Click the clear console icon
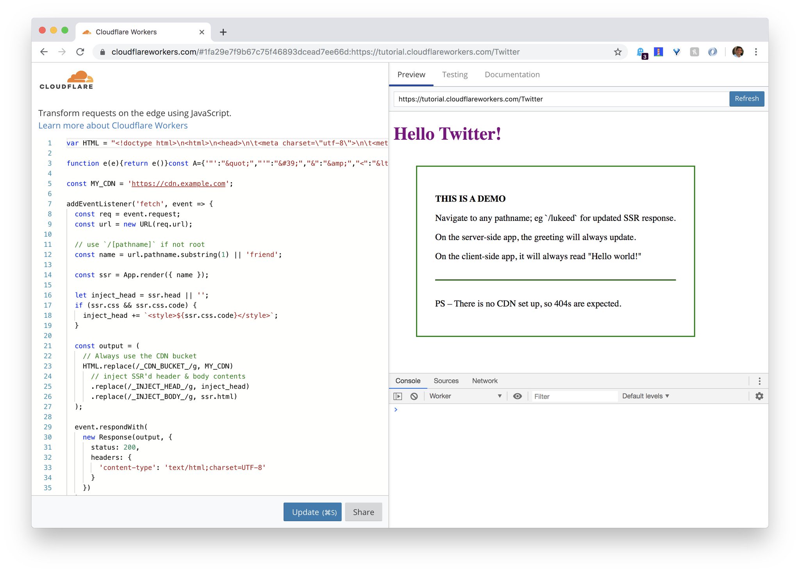This screenshot has height=573, width=800. pyautogui.click(x=414, y=396)
